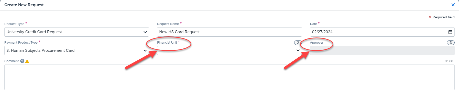Click the greyed-out Approver field

pos(382,50)
